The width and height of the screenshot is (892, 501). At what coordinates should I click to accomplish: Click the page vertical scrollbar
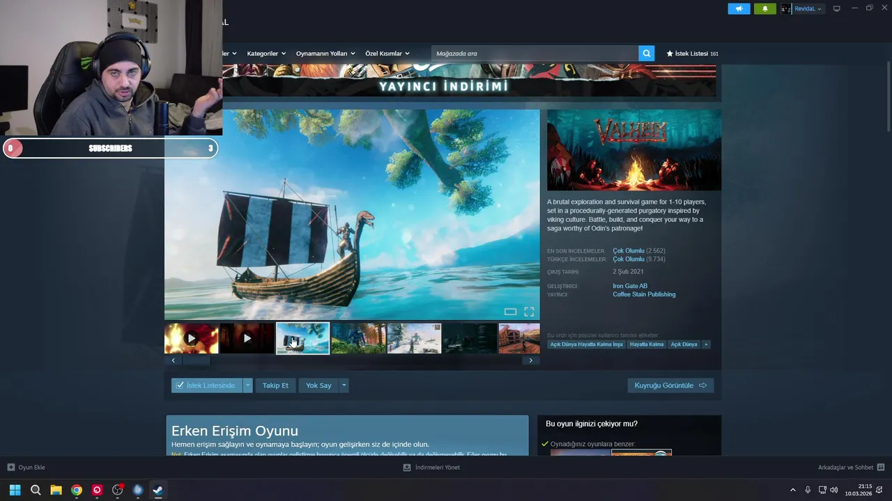888,97
